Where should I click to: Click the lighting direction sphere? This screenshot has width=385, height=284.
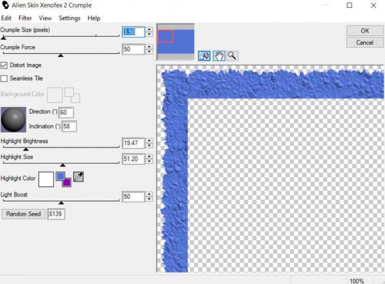(13, 119)
